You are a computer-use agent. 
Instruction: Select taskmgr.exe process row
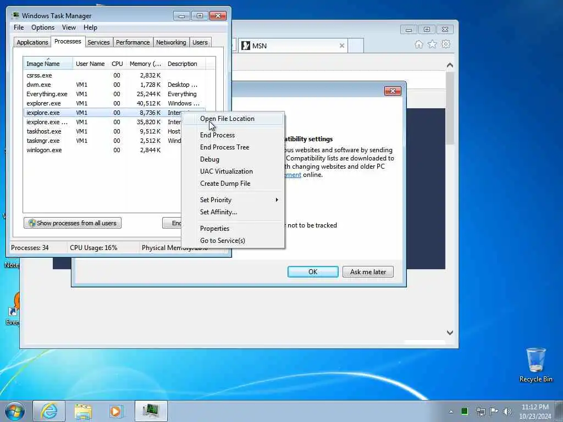tap(103, 141)
